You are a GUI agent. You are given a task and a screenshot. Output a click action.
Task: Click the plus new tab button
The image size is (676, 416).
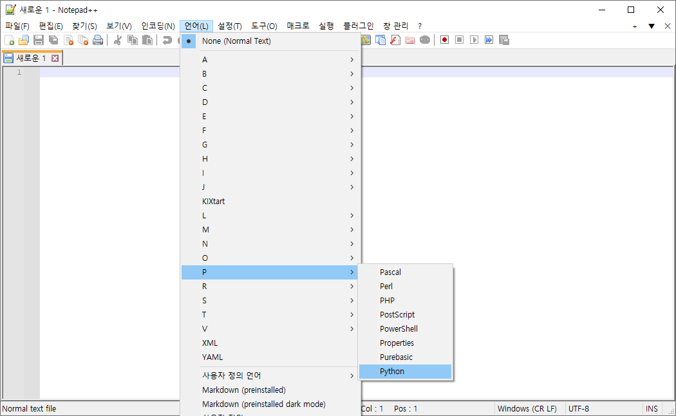(x=635, y=26)
